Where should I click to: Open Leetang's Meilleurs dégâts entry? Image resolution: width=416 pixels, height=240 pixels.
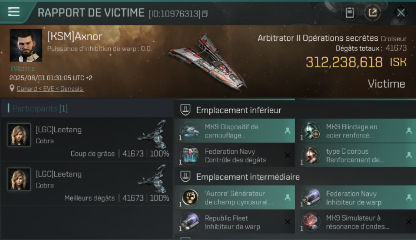point(87,183)
